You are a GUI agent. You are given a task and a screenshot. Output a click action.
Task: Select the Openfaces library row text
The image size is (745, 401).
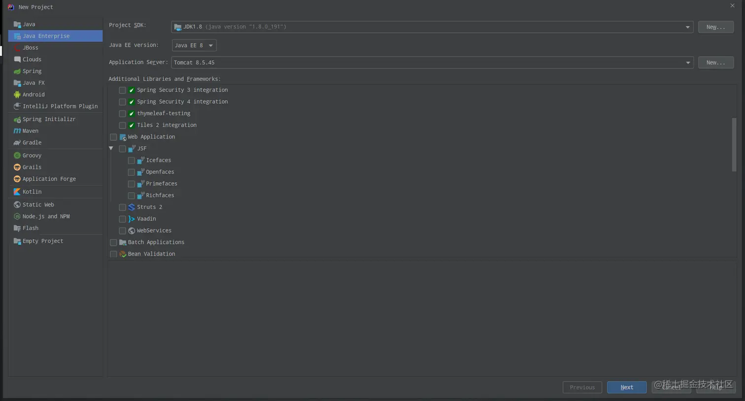tap(160, 172)
